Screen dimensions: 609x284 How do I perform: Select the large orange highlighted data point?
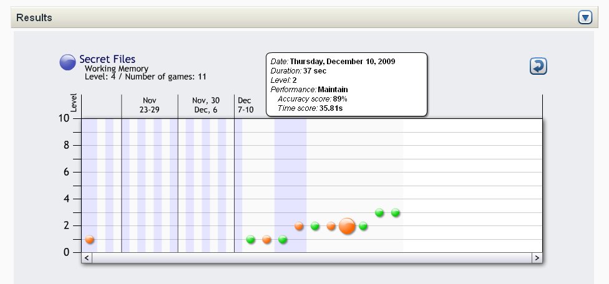[x=347, y=226]
